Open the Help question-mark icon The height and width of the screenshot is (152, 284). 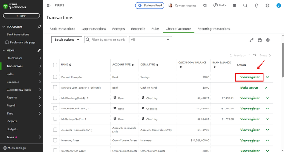215,5
